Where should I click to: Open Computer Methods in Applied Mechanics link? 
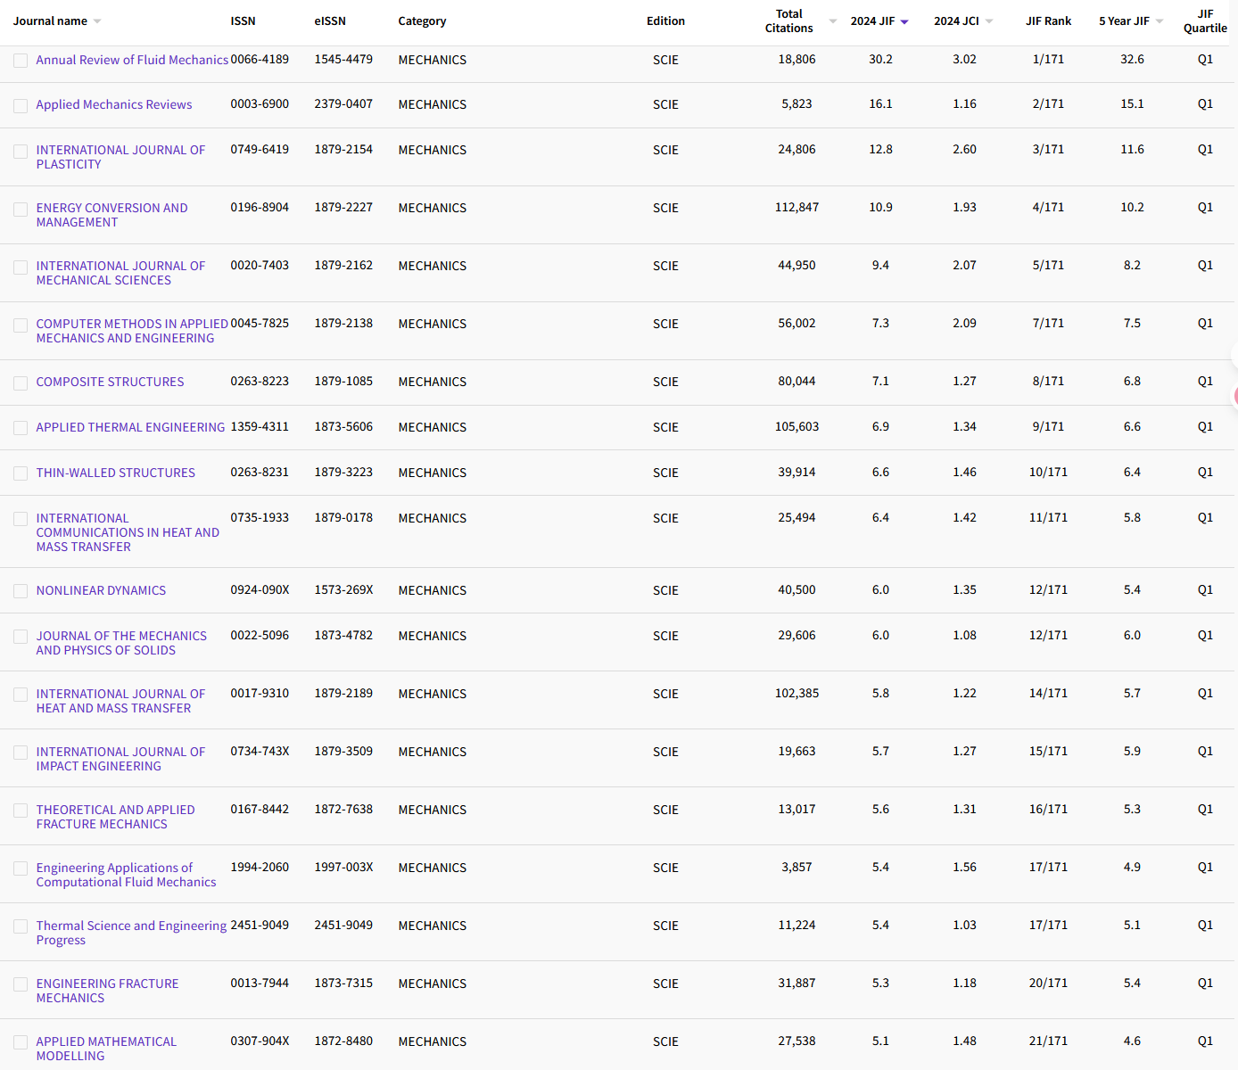pos(132,331)
